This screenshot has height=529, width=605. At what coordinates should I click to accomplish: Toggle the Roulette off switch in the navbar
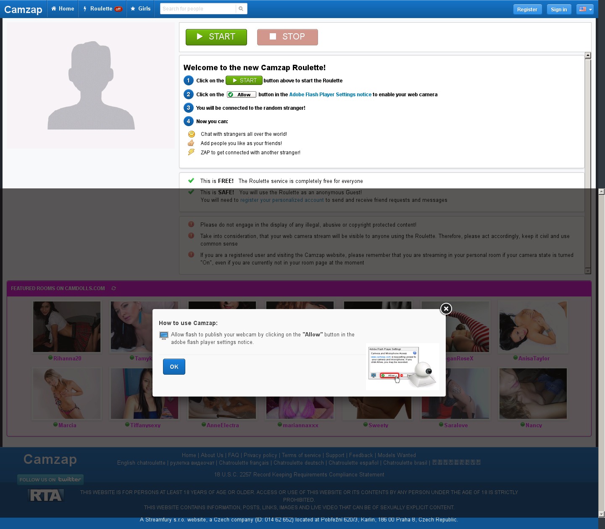point(118,9)
